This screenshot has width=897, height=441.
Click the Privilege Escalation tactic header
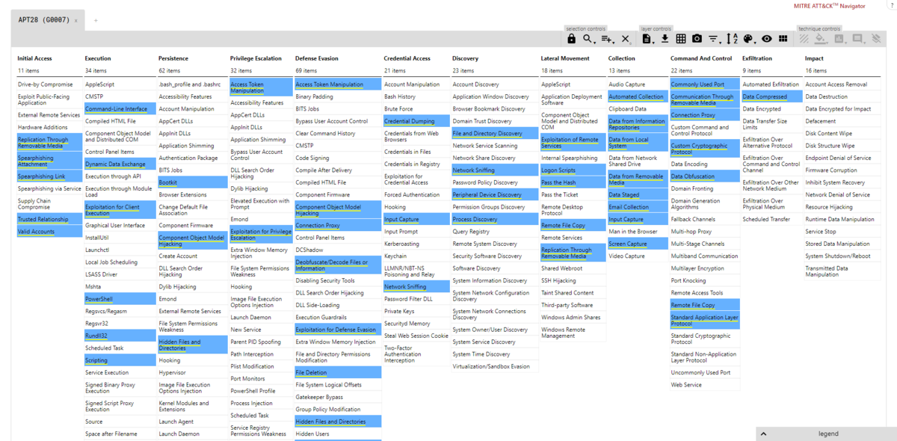click(256, 58)
